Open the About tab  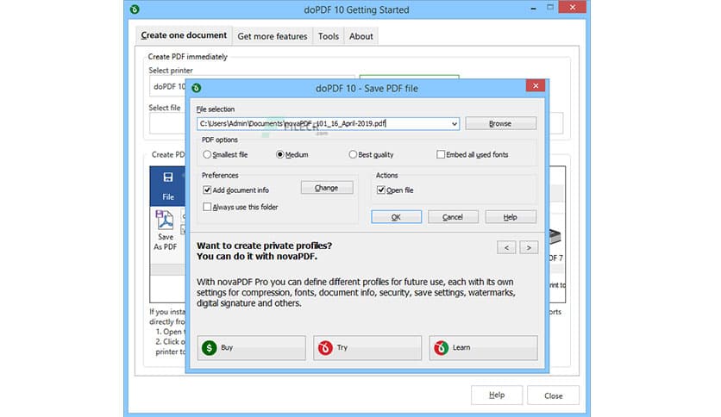[361, 36]
